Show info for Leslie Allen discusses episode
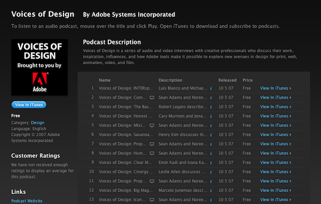The width and height of the screenshot is (321, 204). pyautogui.click(x=211, y=172)
